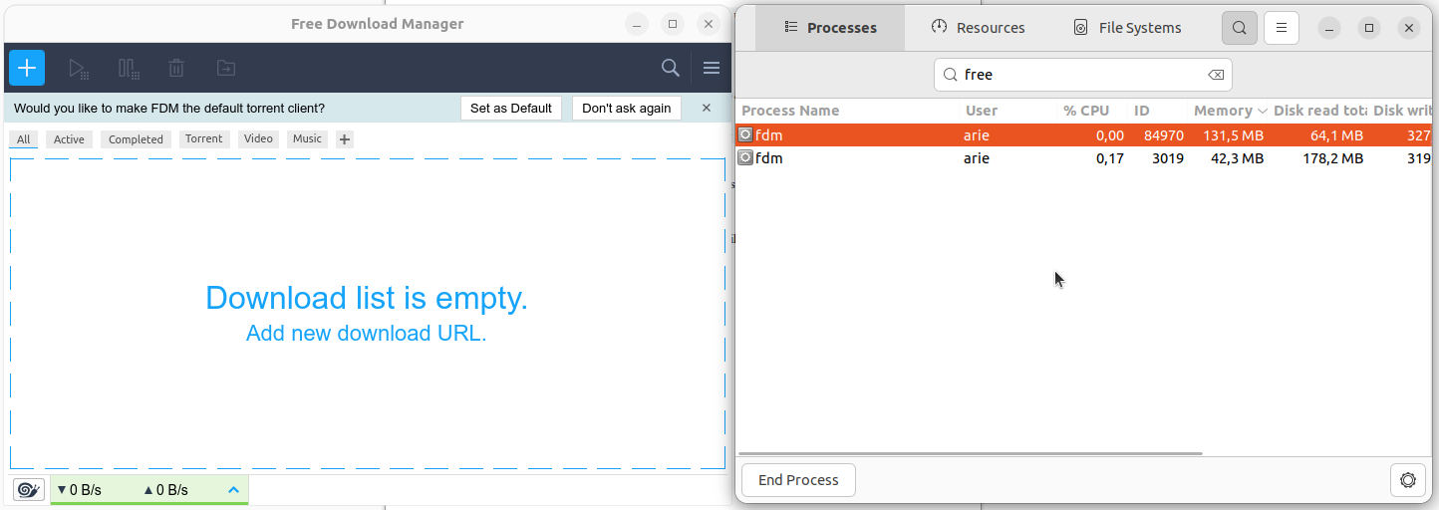Click the icon of fdm process 84970
The height and width of the screenshot is (510, 1439).
click(745, 134)
